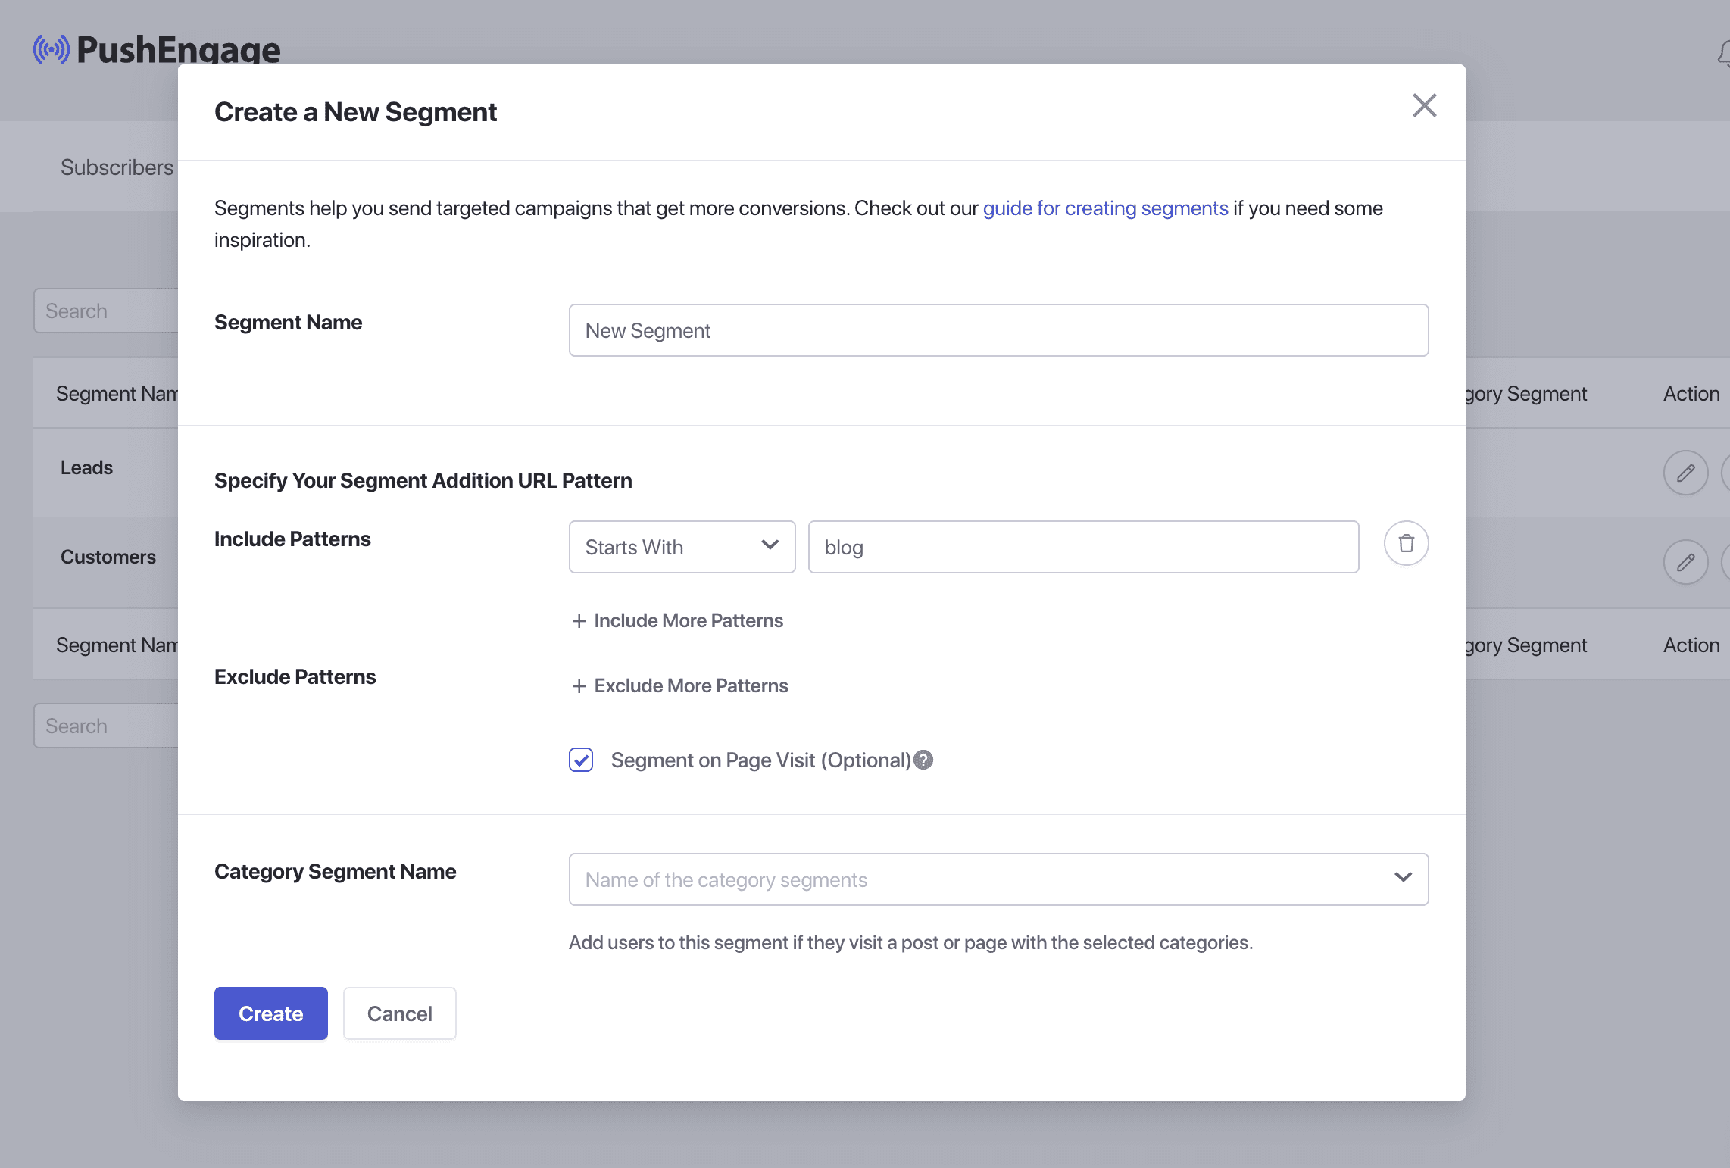1730x1168 pixels.
Task: Click the PushEngage logo icon
Action: (52, 50)
